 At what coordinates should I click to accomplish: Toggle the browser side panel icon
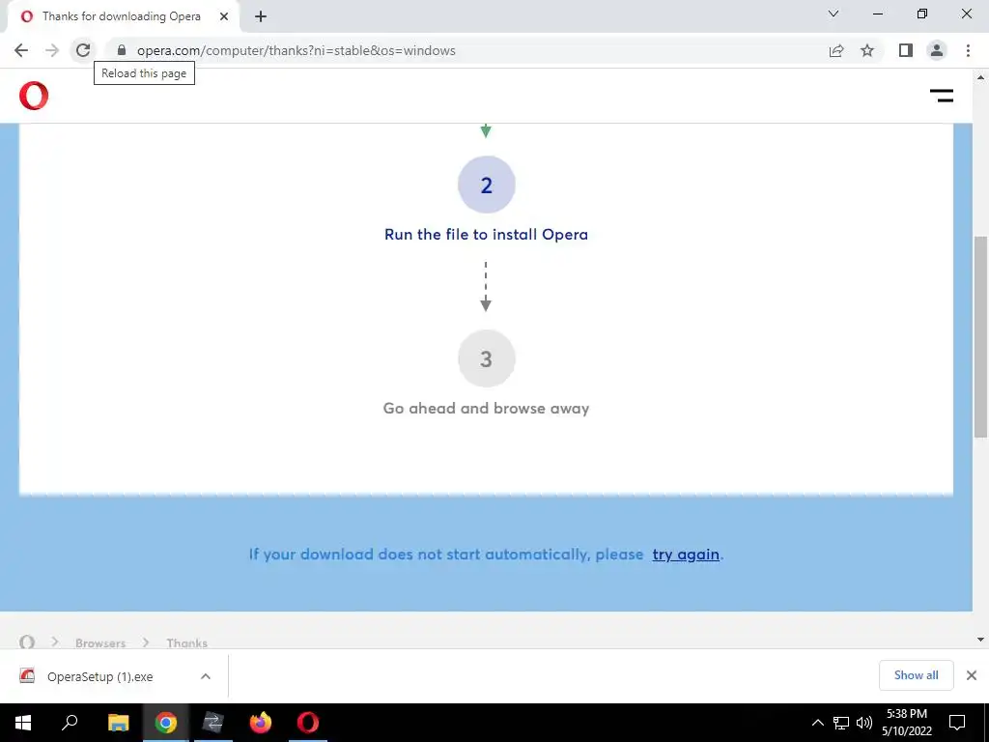pyautogui.click(x=906, y=50)
